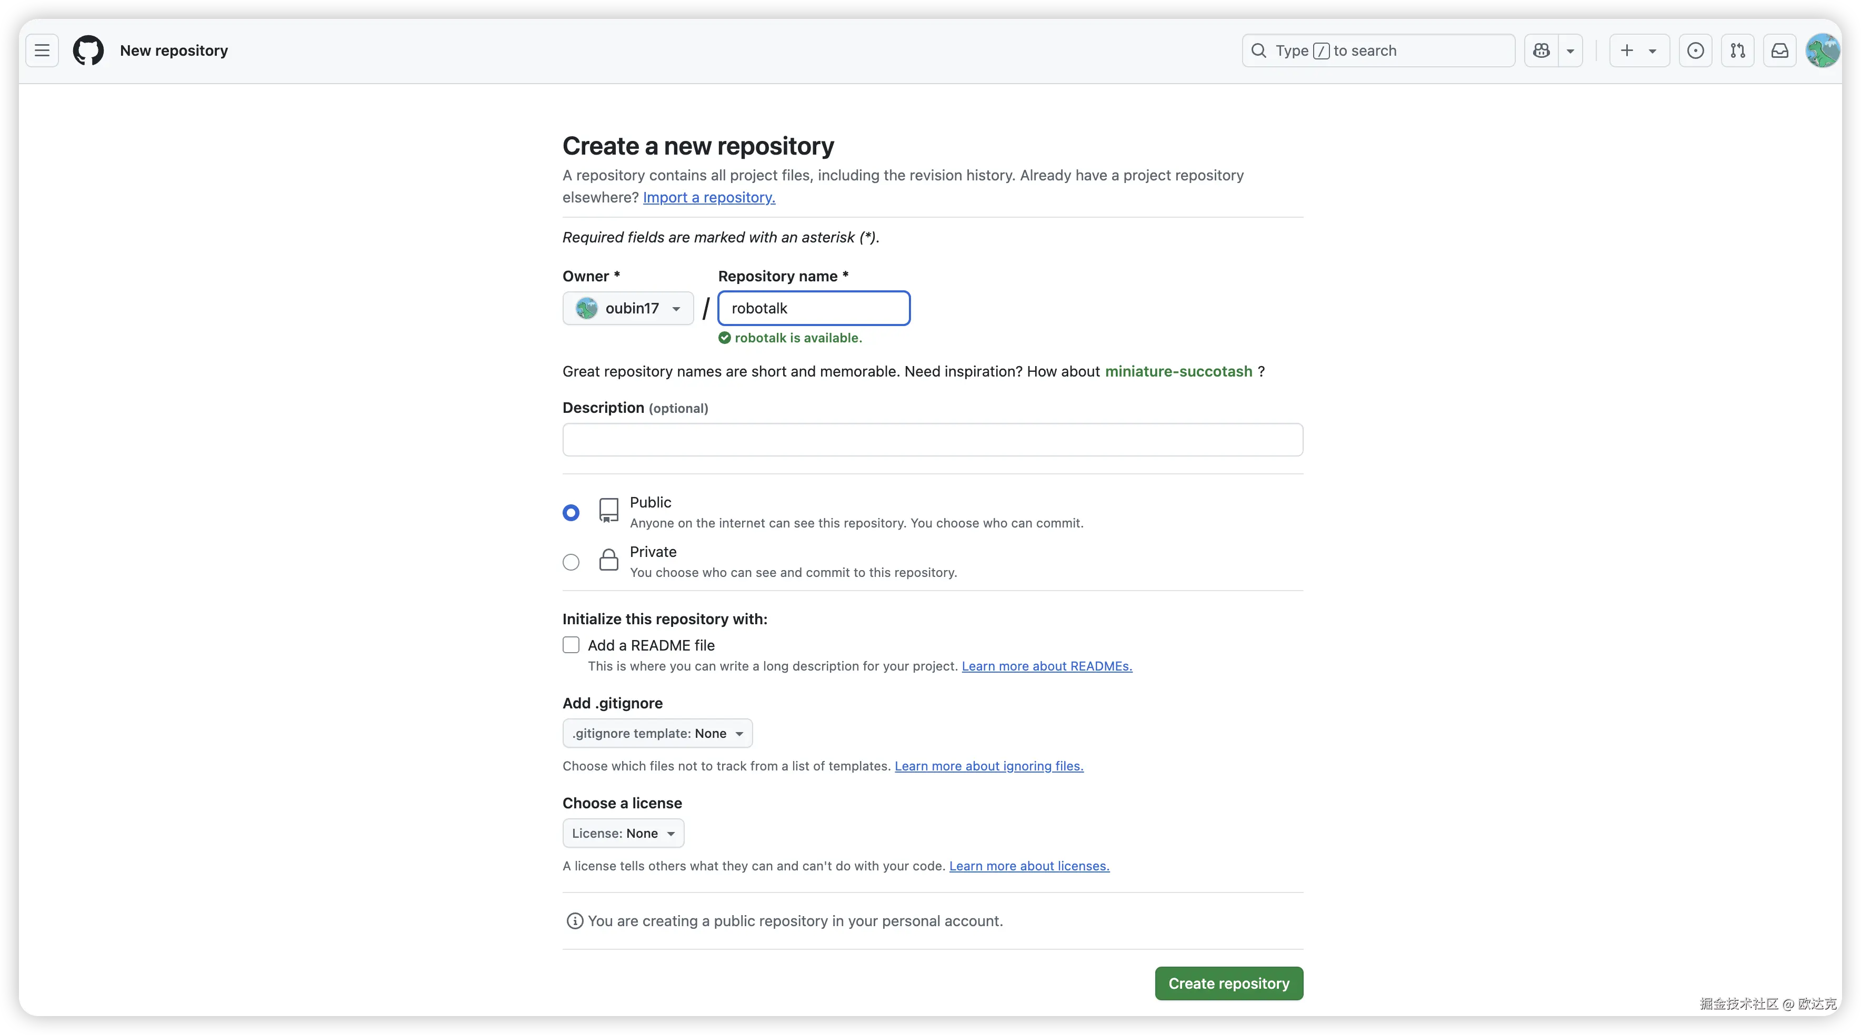Image resolution: width=1861 pixels, height=1035 pixels.
Task: Open the Pull requests icon
Action: [x=1737, y=50]
